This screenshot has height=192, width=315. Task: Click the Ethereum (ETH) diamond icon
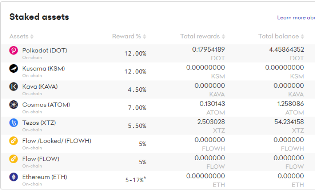click(x=14, y=177)
